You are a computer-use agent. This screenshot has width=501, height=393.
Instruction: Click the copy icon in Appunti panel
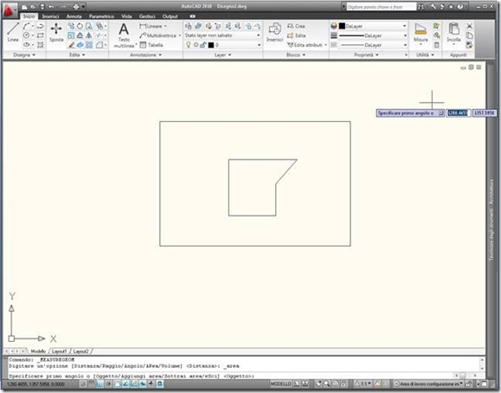pyautogui.click(x=469, y=35)
